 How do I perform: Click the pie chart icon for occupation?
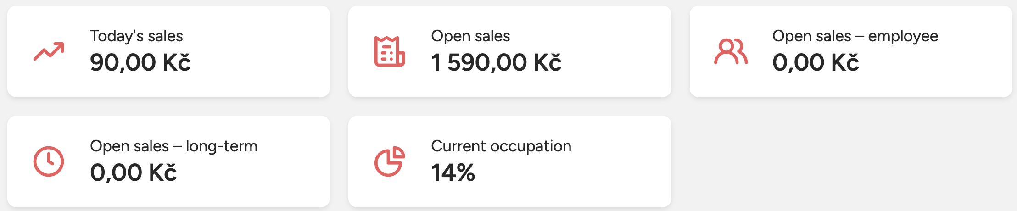(389, 161)
